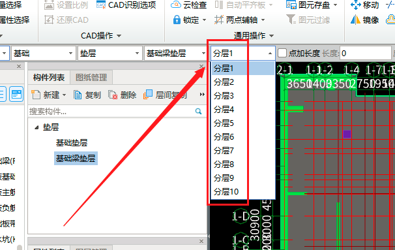Close the left navigation panel
This screenshot has width=395, height=250.
[19, 67]
